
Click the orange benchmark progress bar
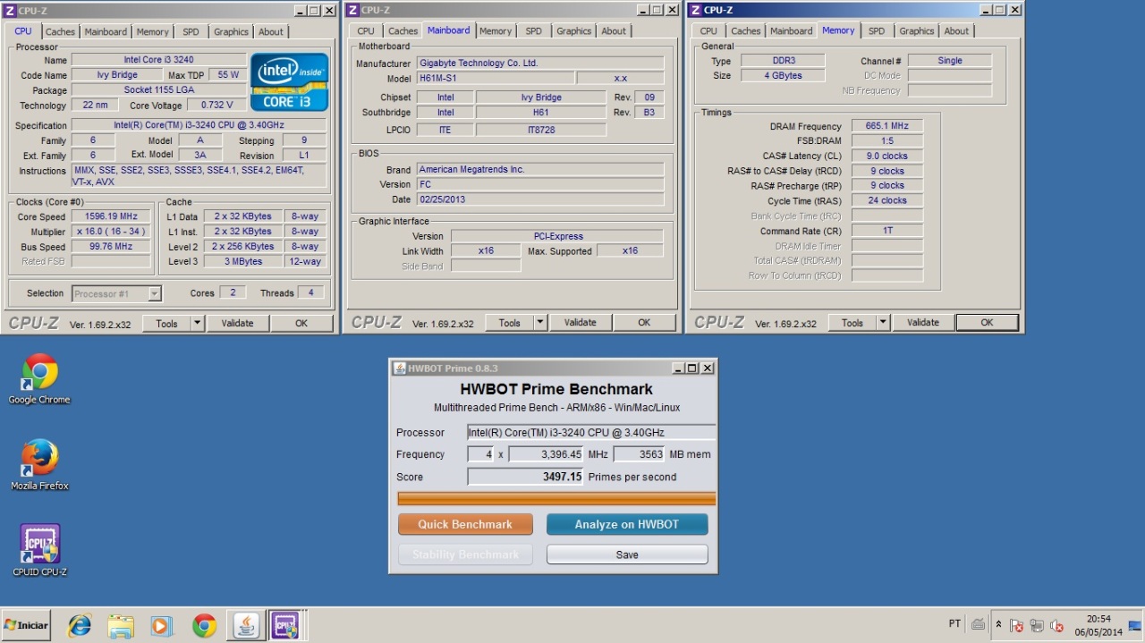click(556, 499)
